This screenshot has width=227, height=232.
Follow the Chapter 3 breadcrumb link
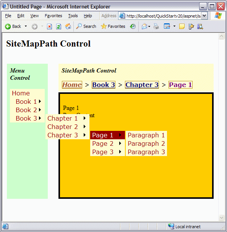[142, 85]
